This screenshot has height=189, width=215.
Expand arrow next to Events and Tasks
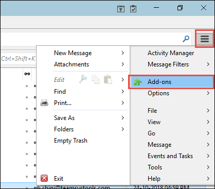(x=208, y=156)
